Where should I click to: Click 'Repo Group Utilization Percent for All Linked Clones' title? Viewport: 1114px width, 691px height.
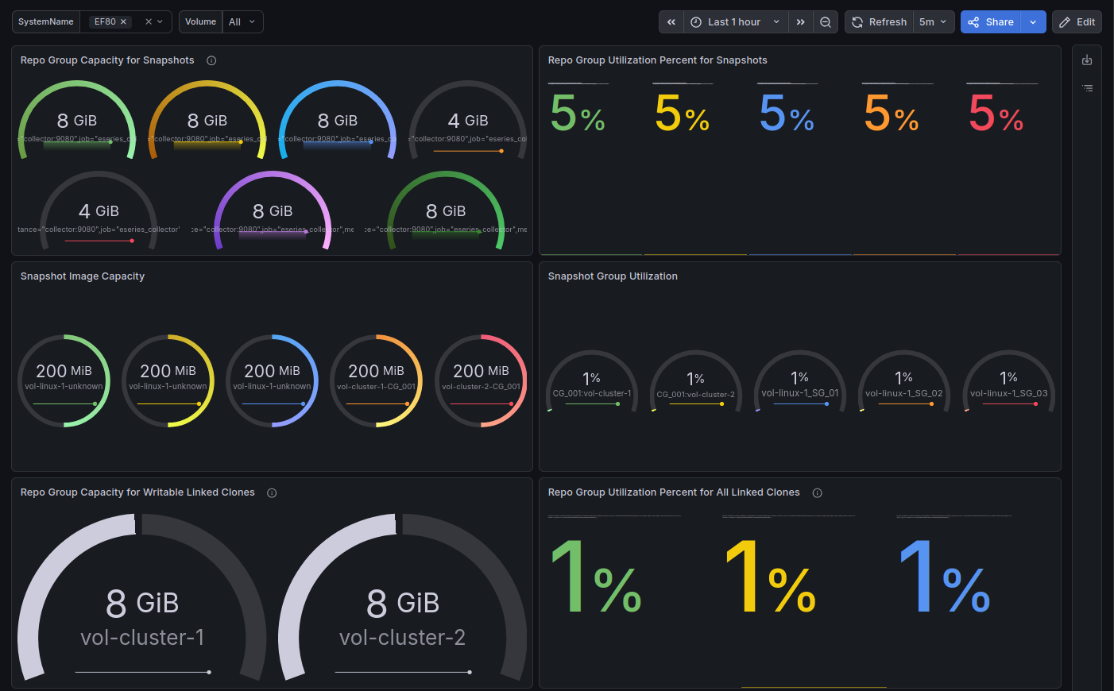(x=674, y=492)
